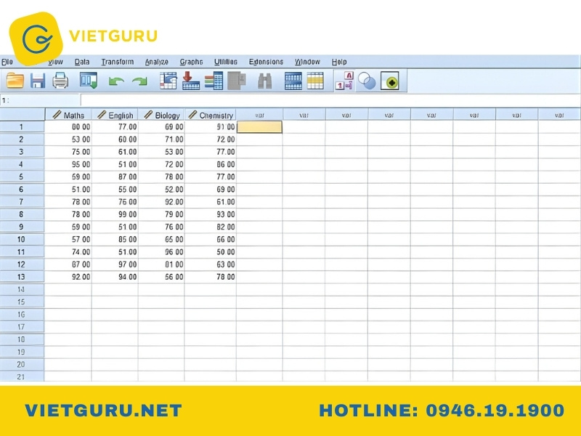Click the Go to case icon
The height and width of the screenshot is (436, 581).
[168, 81]
